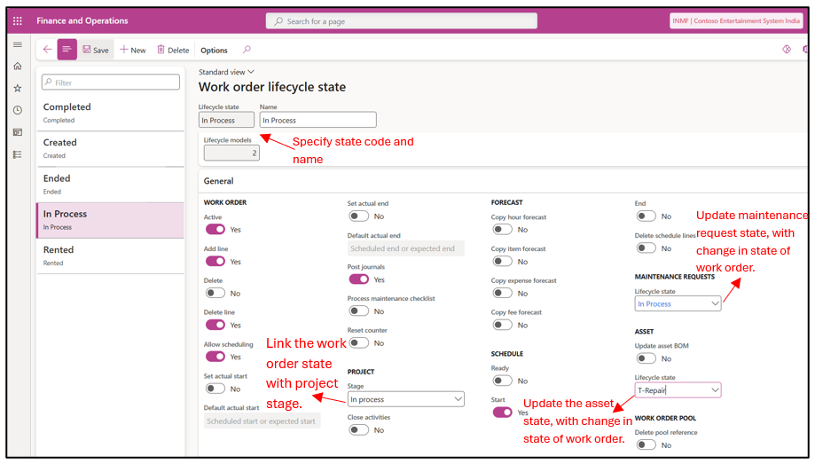Open Recent clock icon
The height and width of the screenshot is (464, 815).
click(17, 110)
